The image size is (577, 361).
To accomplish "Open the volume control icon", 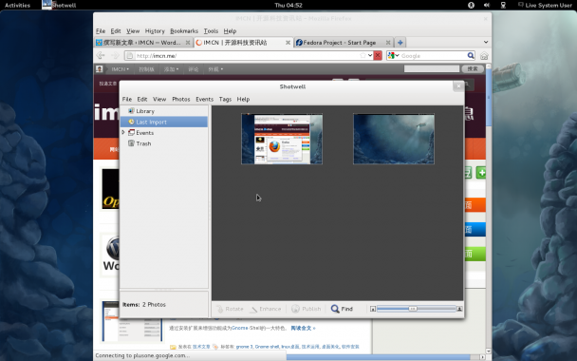I will pyautogui.click(x=487, y=5).
